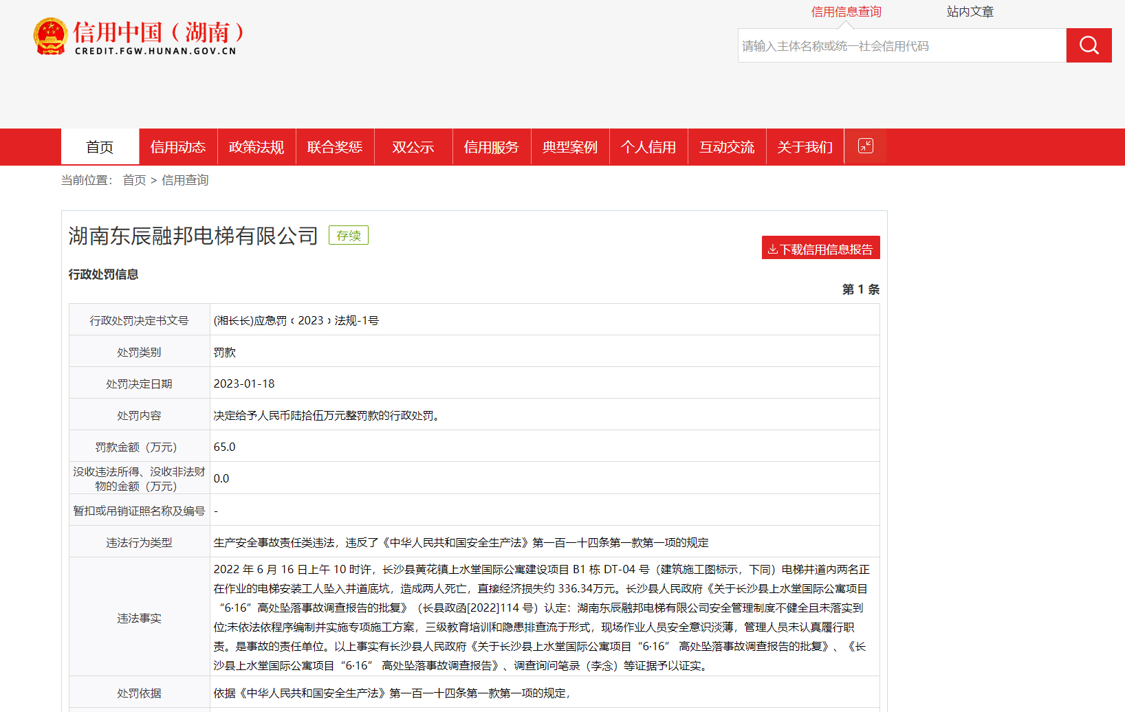1125x712 pixels.
Task: Click the 违法行为类型 value text
Action: 461,542
